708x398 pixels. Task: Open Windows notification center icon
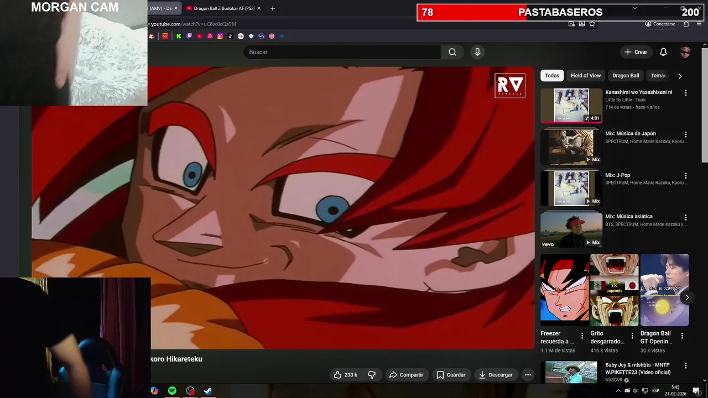point(696,391)
